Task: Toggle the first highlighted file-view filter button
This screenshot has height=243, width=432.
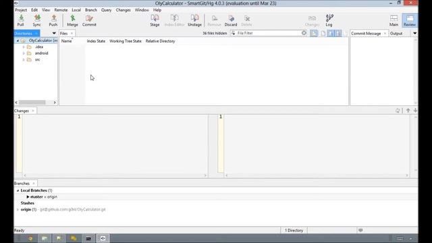Action: 314,33
